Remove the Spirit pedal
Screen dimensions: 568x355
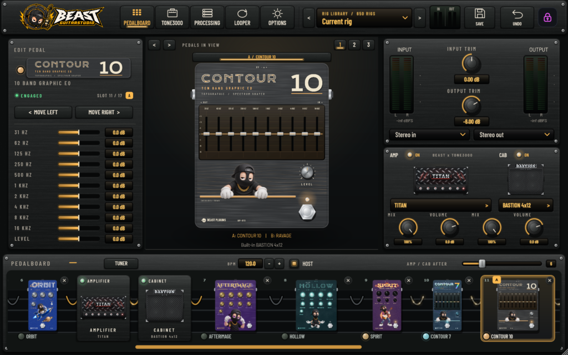tap(409, 280)
